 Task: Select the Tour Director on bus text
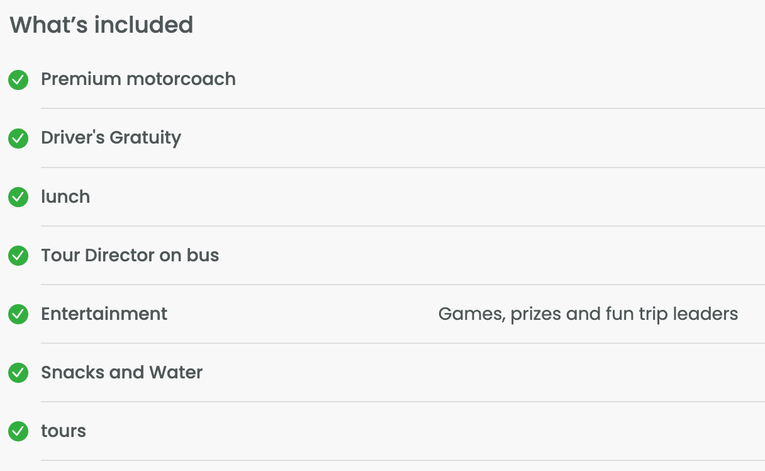[x=130, y=255]
